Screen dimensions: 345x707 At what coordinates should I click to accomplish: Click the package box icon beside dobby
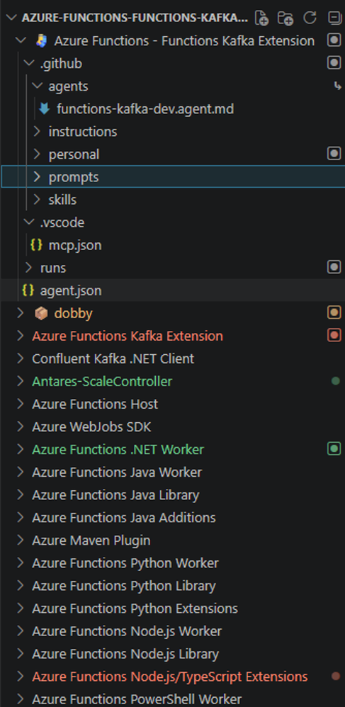(x=41, y=313)
